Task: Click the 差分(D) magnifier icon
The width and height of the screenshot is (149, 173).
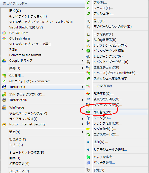Action: click(x=88, y=21)
